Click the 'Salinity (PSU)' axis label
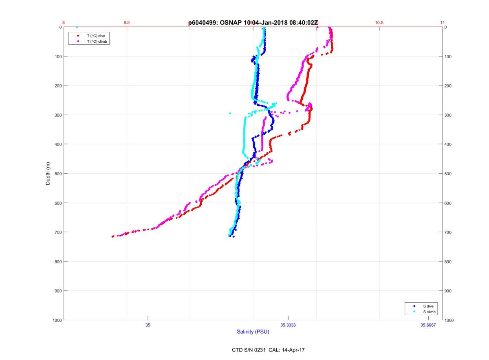 pos(253,332)
